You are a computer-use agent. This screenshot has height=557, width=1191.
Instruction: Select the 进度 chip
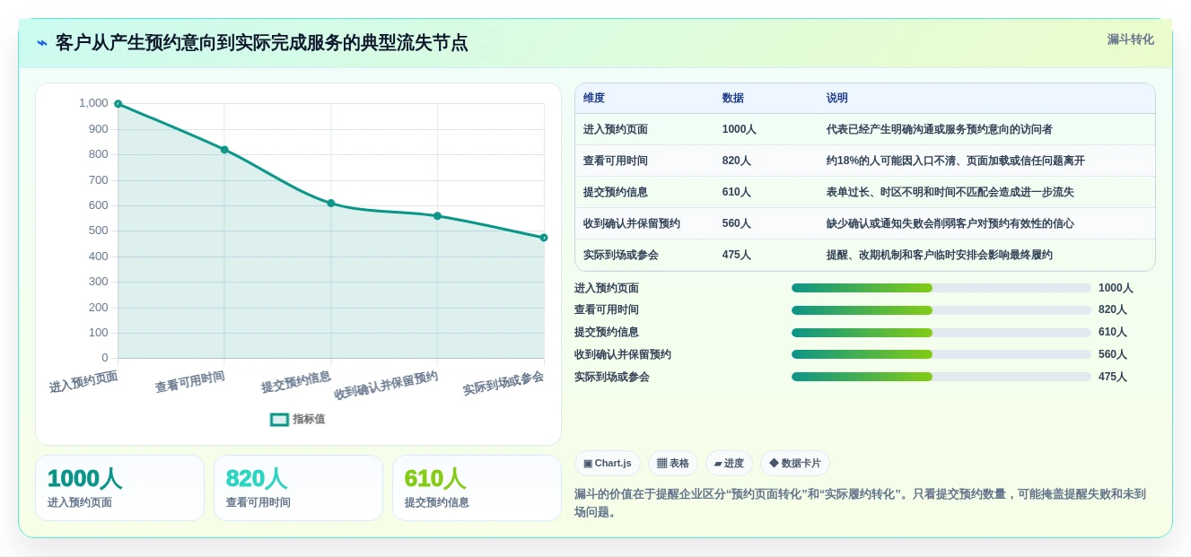pyautogui.click(x=730, y=464)
